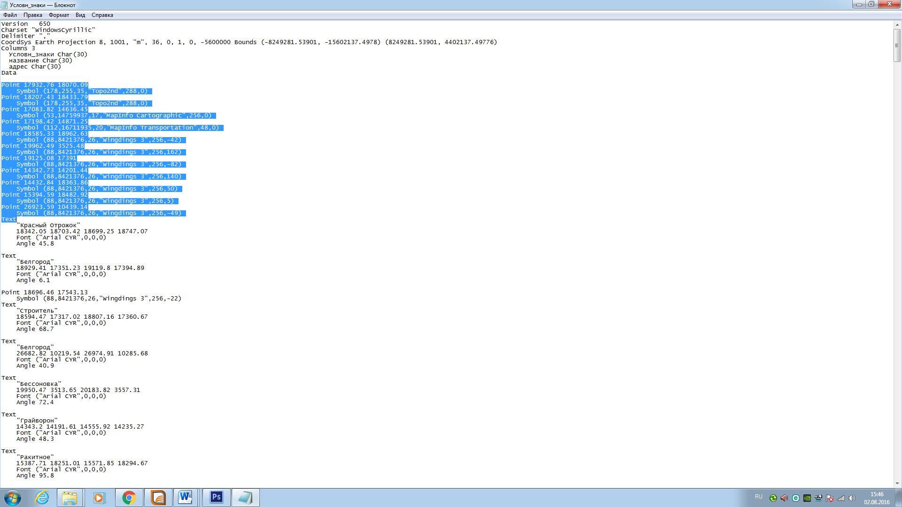Open the NVIDIA tray icon

(x=807, y=498)
